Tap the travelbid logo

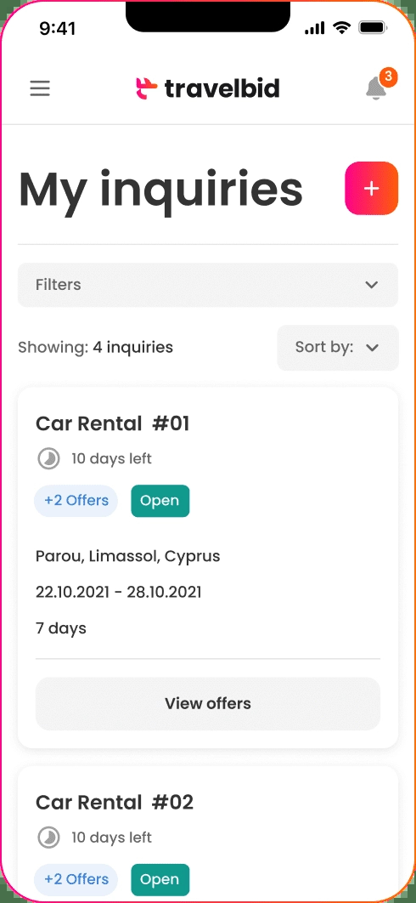(208, 88)
